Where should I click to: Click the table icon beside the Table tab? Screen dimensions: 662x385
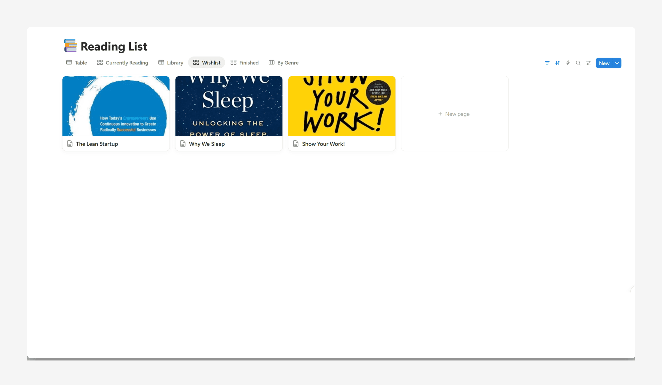coord(69,63)
